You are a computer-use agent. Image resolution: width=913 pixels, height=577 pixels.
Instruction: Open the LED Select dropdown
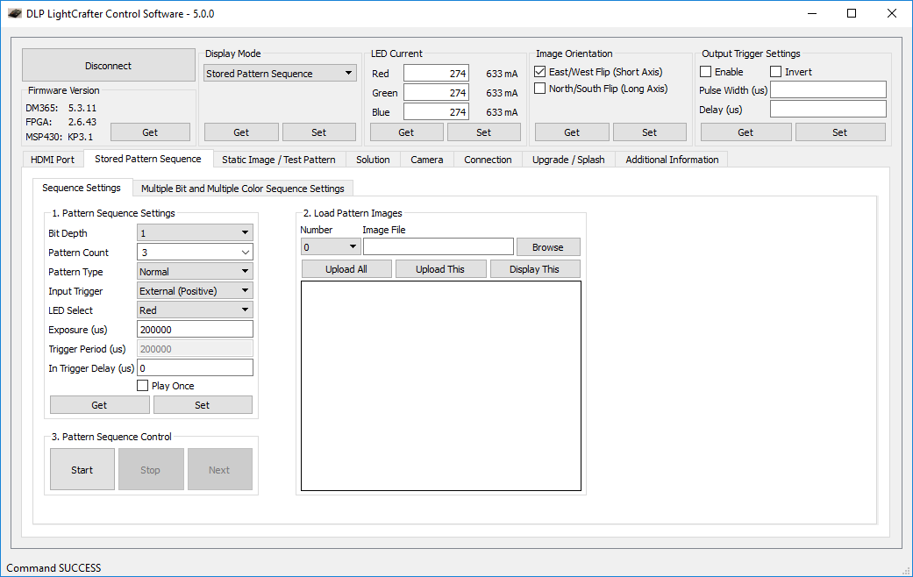pos(195,310)
